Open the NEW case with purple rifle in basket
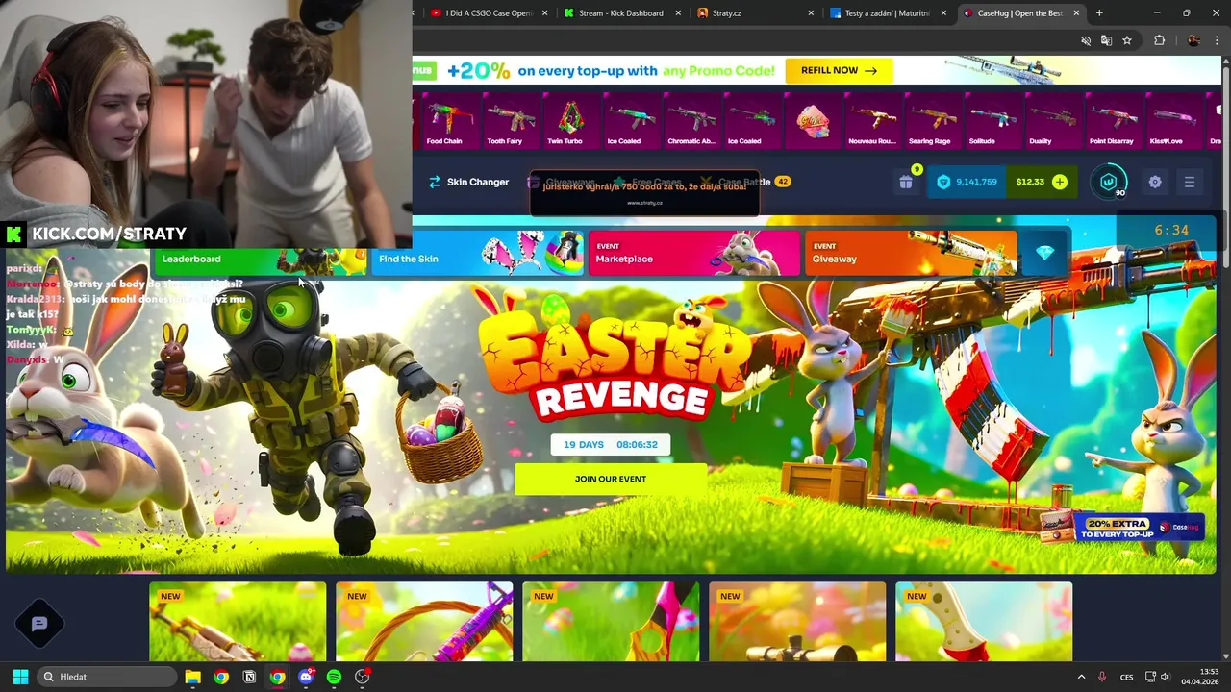 coord(424,622)
